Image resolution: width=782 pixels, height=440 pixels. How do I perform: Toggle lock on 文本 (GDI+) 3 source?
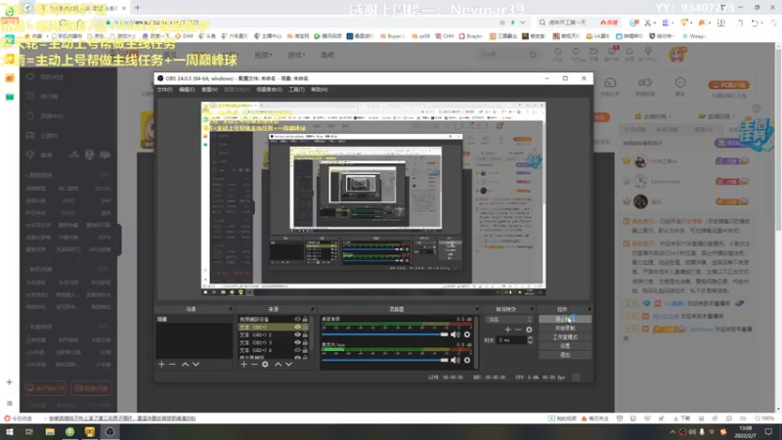[305, 343]
